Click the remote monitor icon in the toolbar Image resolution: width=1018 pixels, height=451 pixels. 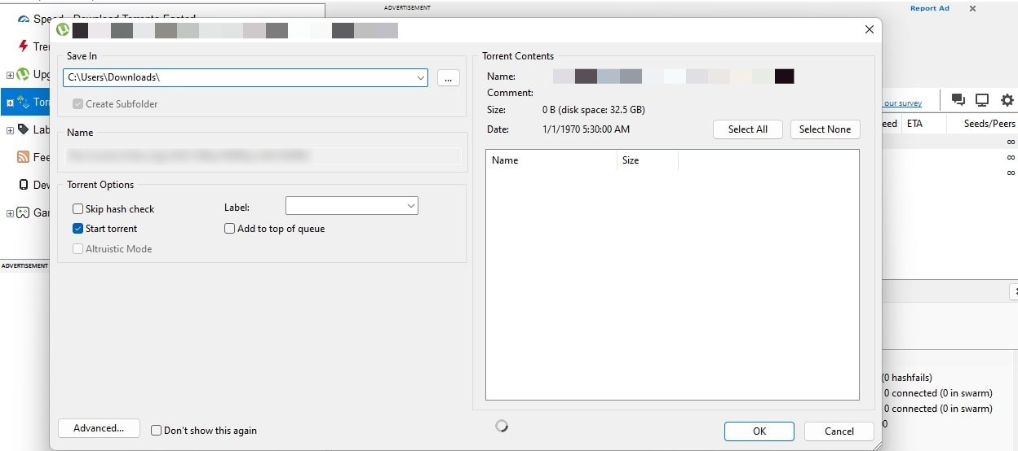pos(982,100)
